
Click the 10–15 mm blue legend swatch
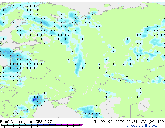(34, 125)
